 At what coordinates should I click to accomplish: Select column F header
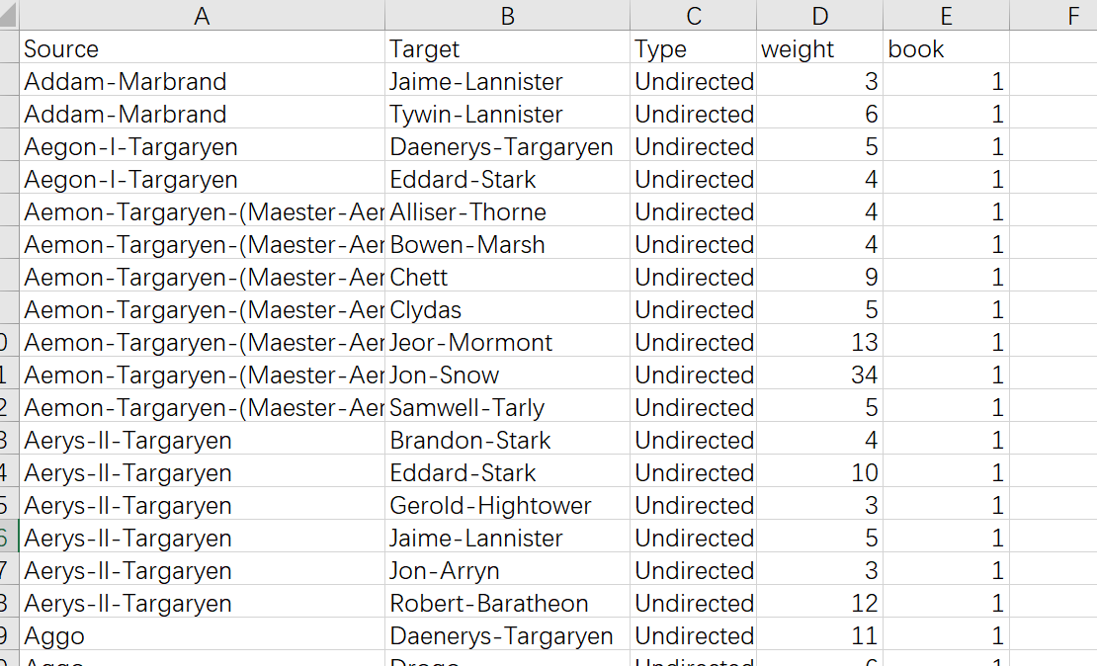coord(1054,15)
